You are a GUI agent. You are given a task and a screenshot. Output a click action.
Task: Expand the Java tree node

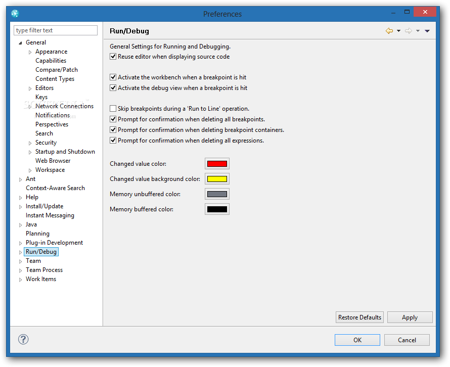coord(20,225)
